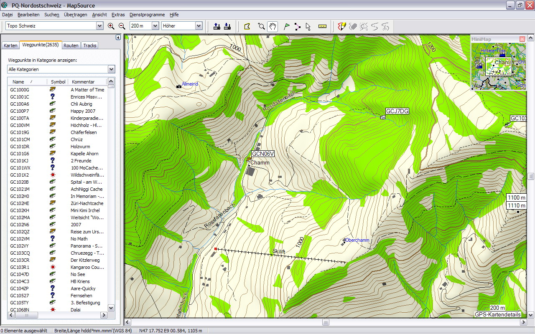The height and width of the screenshot is (334, 535).
Task: Switch to the Routen tab
Action: [71, 46]
